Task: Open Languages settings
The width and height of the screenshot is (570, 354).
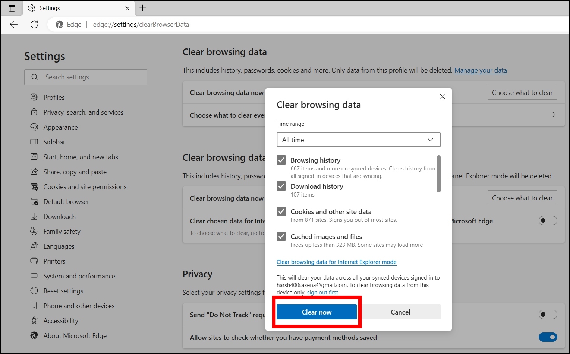Action: click(x=59, y=246)
